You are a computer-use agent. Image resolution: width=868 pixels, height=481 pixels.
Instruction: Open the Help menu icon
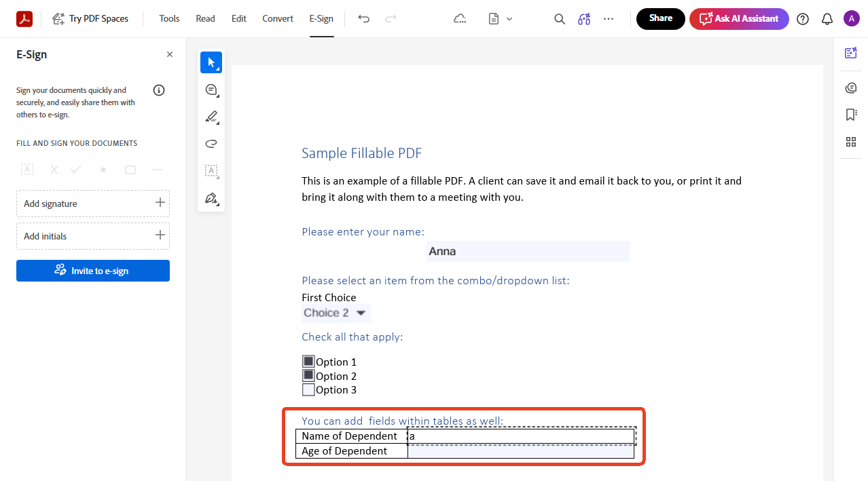[803, 19]
